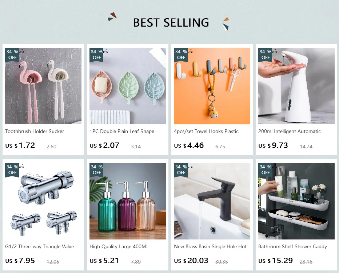This screenshot has height=273, width=339.
Task: Click the US $20.03 faucet price
Action: [x=191, y=261]
